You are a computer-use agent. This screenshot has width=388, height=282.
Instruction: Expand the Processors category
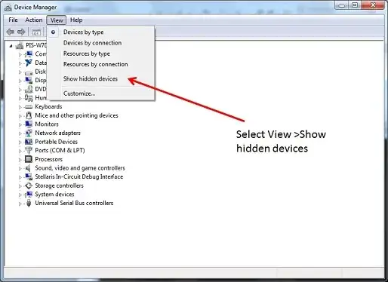point(20,160)
